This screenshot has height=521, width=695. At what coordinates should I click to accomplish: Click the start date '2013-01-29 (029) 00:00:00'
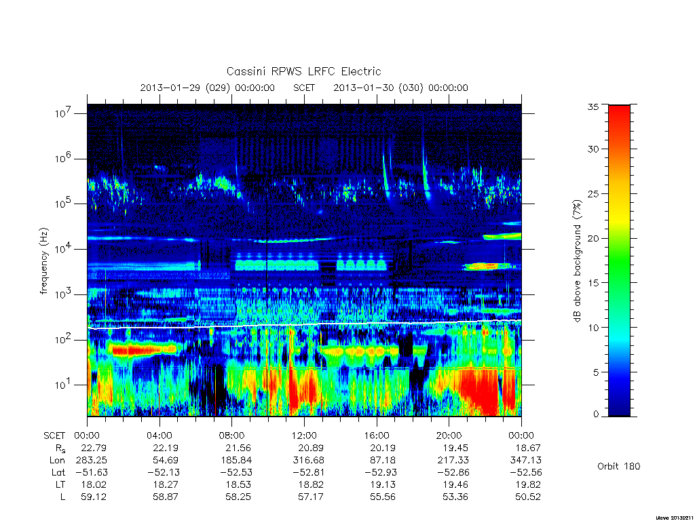pyautogui.click(x=208, y=88)
